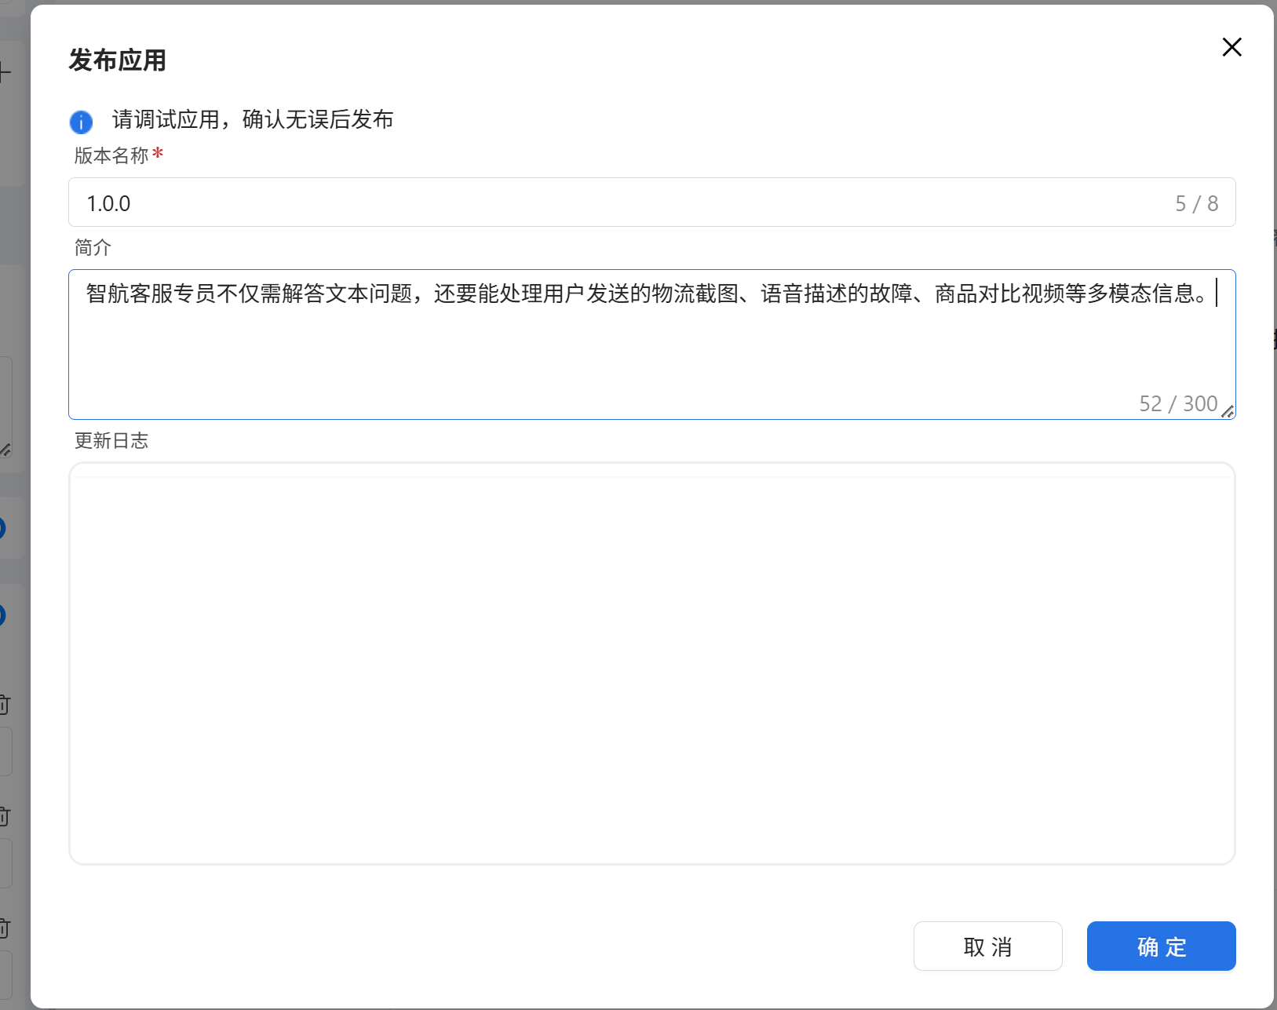The height and width of the screenshot is (1010, 1277).
Task: Click the lower blue circular badge in the sidebar
Action: pos(2,615)
